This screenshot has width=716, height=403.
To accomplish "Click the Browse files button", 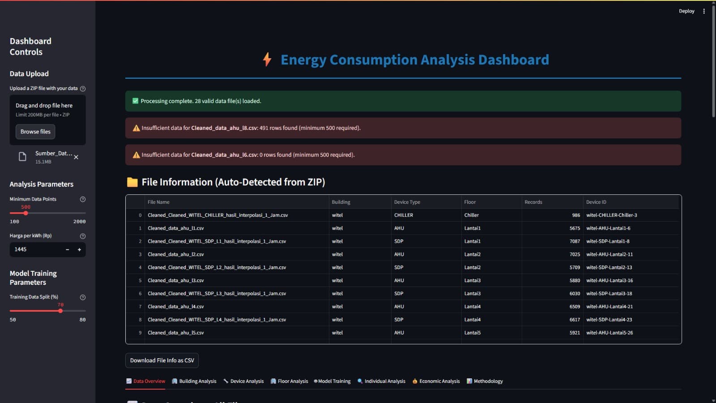I will pos(35,132).
